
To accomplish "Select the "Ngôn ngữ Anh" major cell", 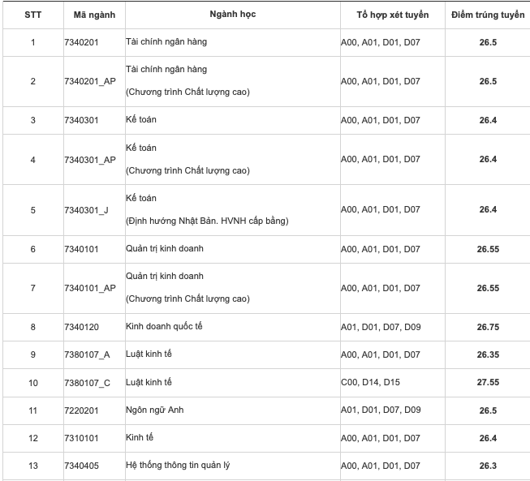I will point(155,410).
